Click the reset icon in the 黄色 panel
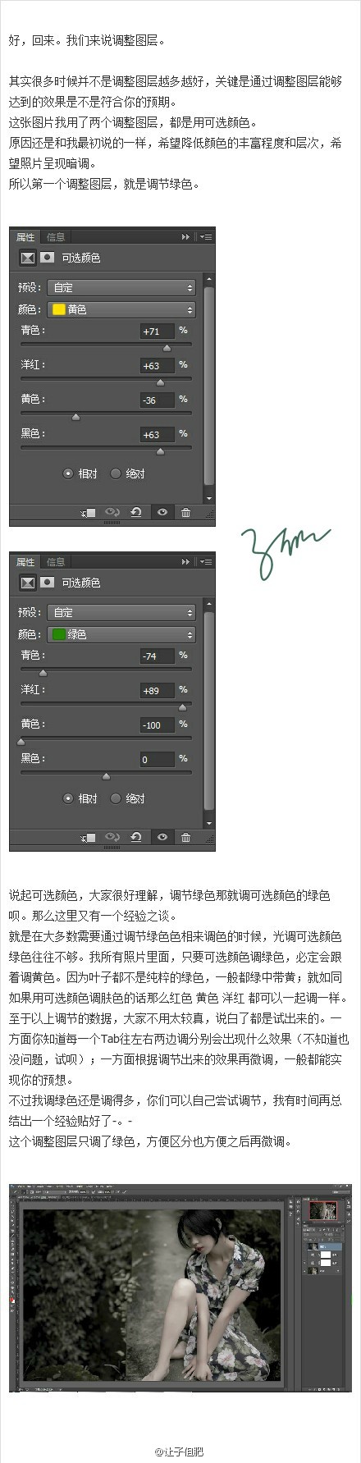 click(136, 512)
